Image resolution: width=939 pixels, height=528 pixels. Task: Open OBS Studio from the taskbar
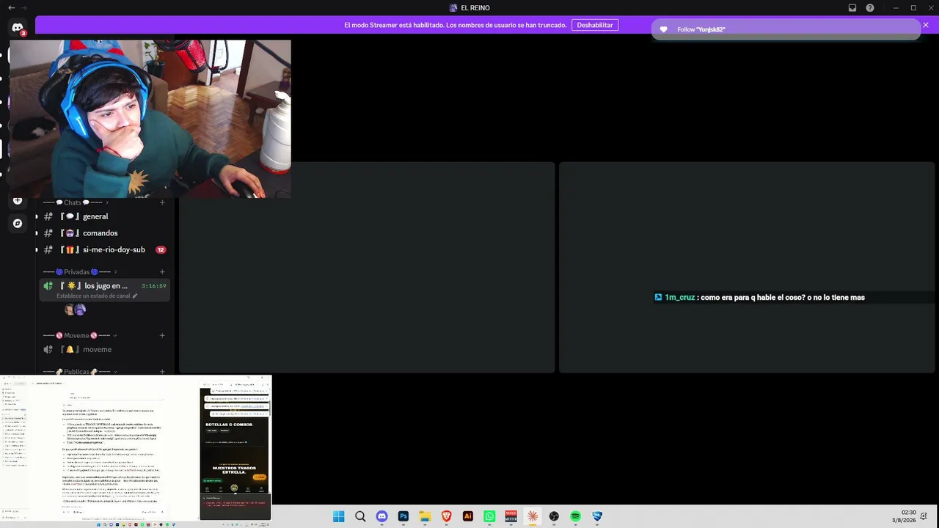[554, 516]
